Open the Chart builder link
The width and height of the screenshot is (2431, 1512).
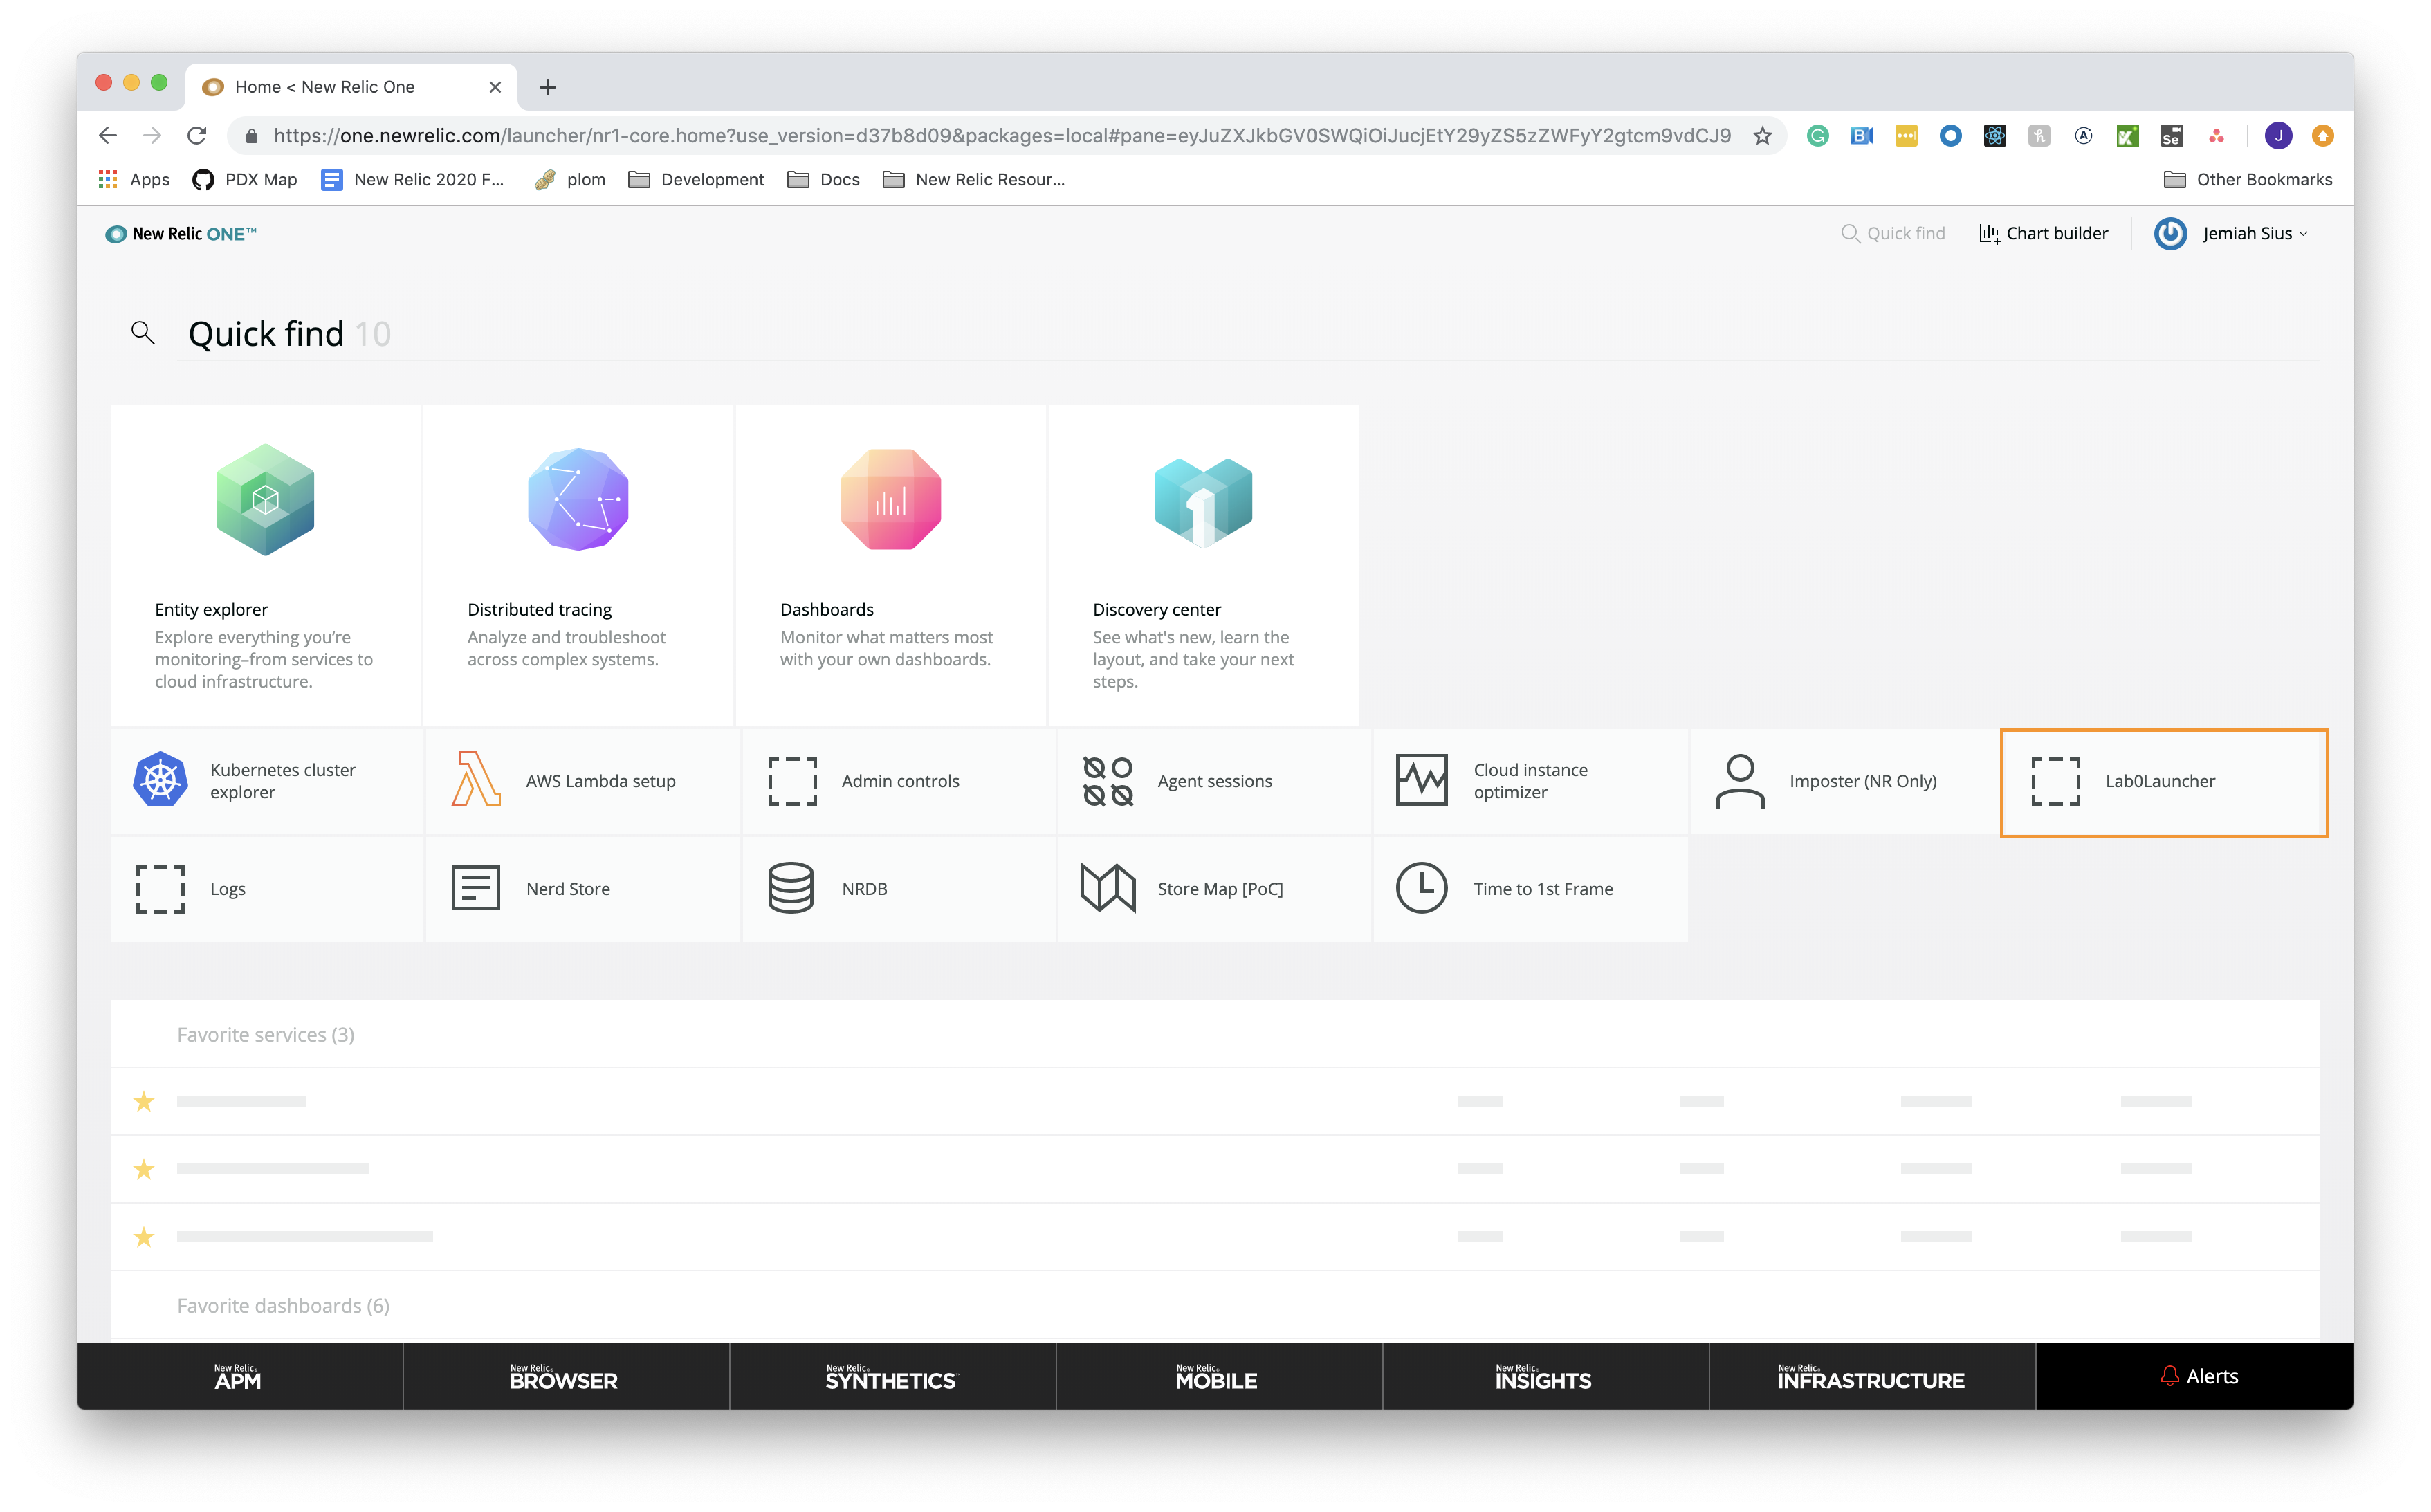2043,234
